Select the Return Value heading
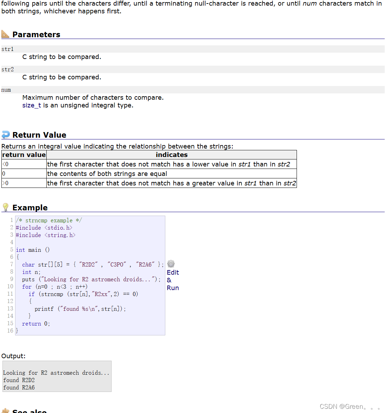This screenshot has height=413, width=385. pos(39,135)
